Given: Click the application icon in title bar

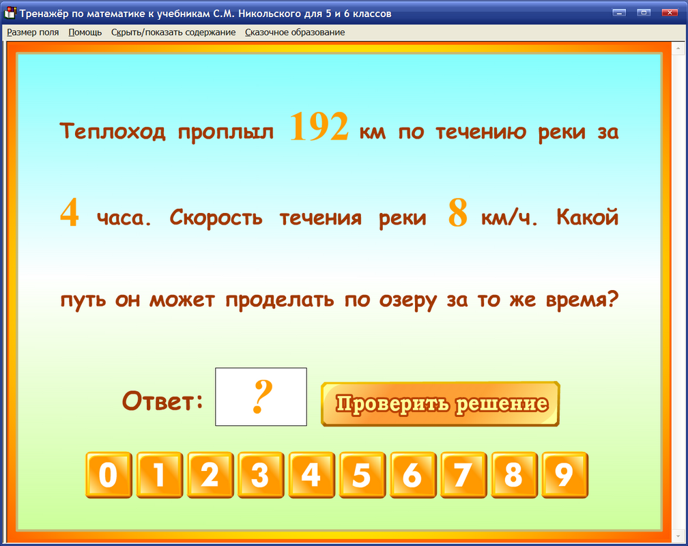Looking at the screenshot, I should 10,11.
